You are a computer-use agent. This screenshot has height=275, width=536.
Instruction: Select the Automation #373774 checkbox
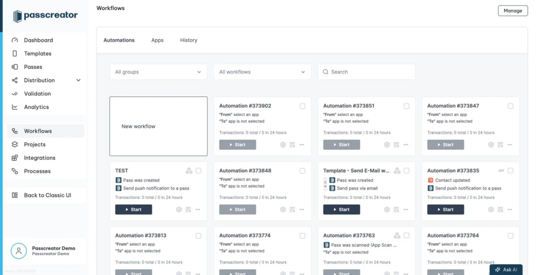tap(302, 236)
